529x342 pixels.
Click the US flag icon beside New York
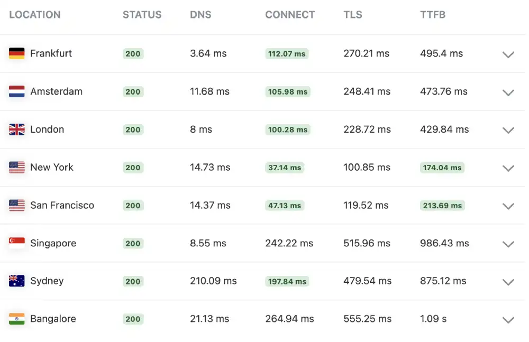pyautogui.click(x=15, y=167)
